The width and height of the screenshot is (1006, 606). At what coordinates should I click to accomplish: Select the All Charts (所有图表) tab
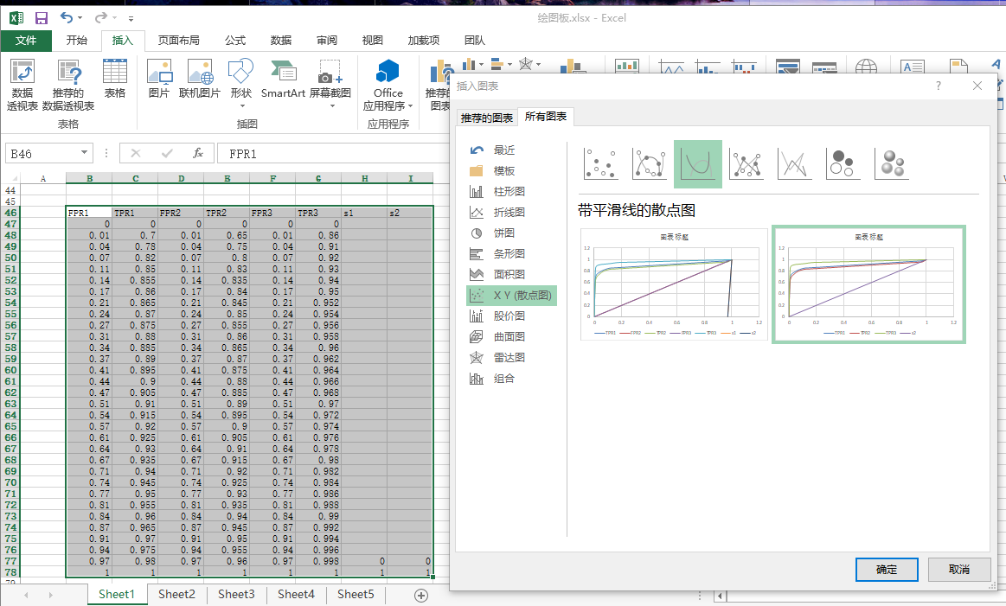546,117
